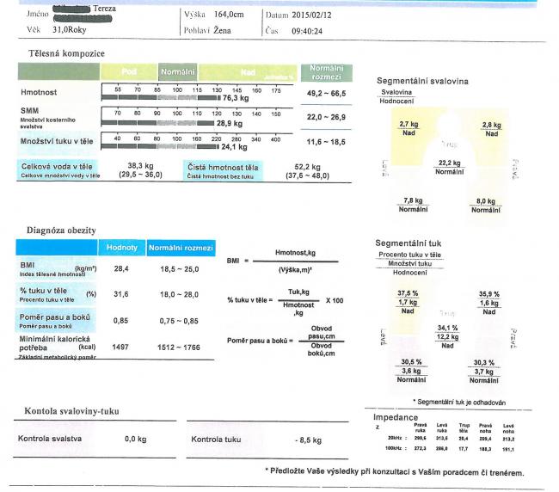Click the blue 'Hodnoty' column header
This screenshot has height=492, width=559.
pyautogui.click(x=122, y=248)
